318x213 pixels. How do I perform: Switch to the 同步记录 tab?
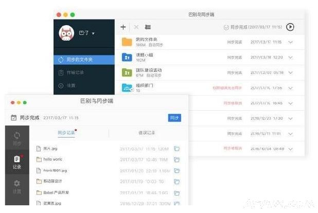coord(66,133)
